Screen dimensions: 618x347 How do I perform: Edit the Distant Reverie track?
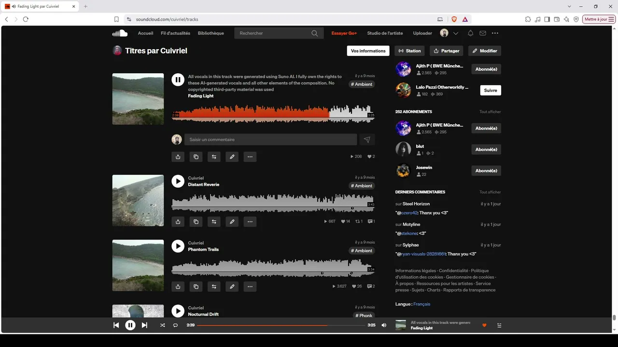click(x=232, y=222)
